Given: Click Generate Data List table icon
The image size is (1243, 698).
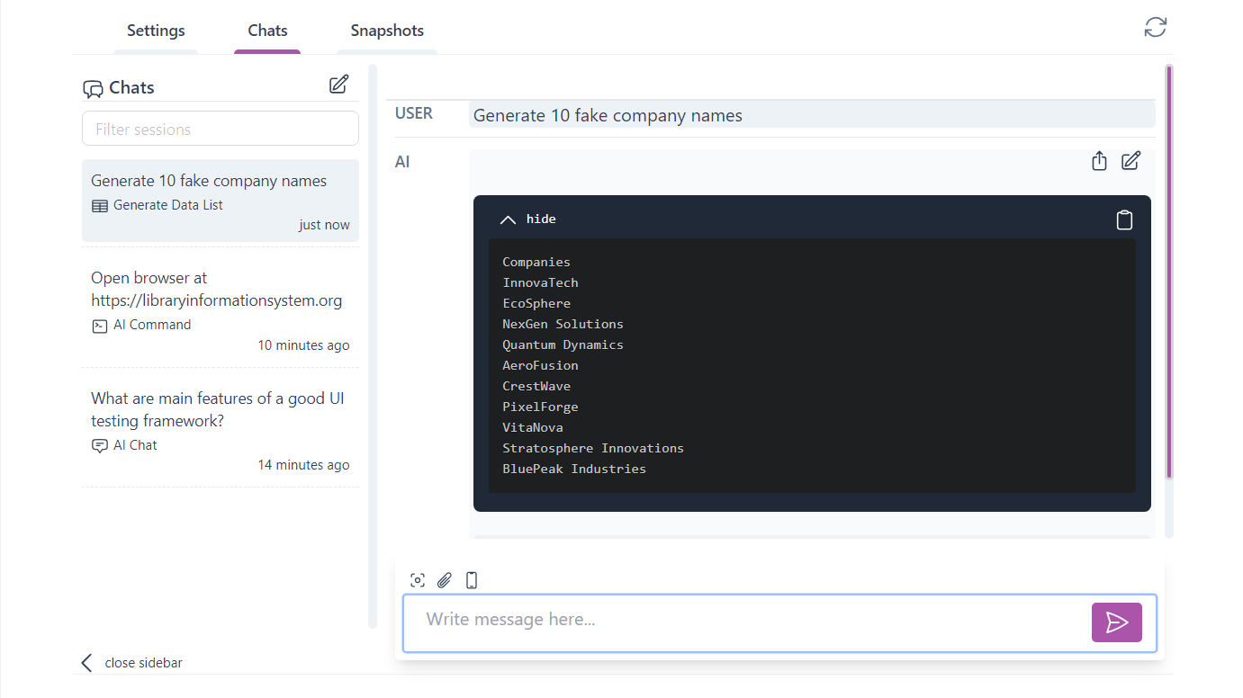Looking at the screenshot, I should 100,206.
